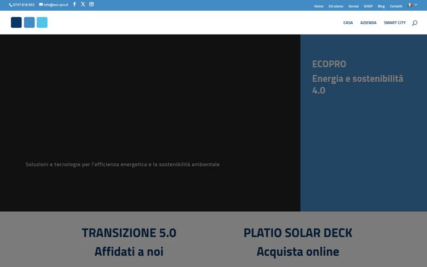Open Servizi menu item
This screenshot has width=427, height=267.
pyautogui.click(x=353, y=7)
